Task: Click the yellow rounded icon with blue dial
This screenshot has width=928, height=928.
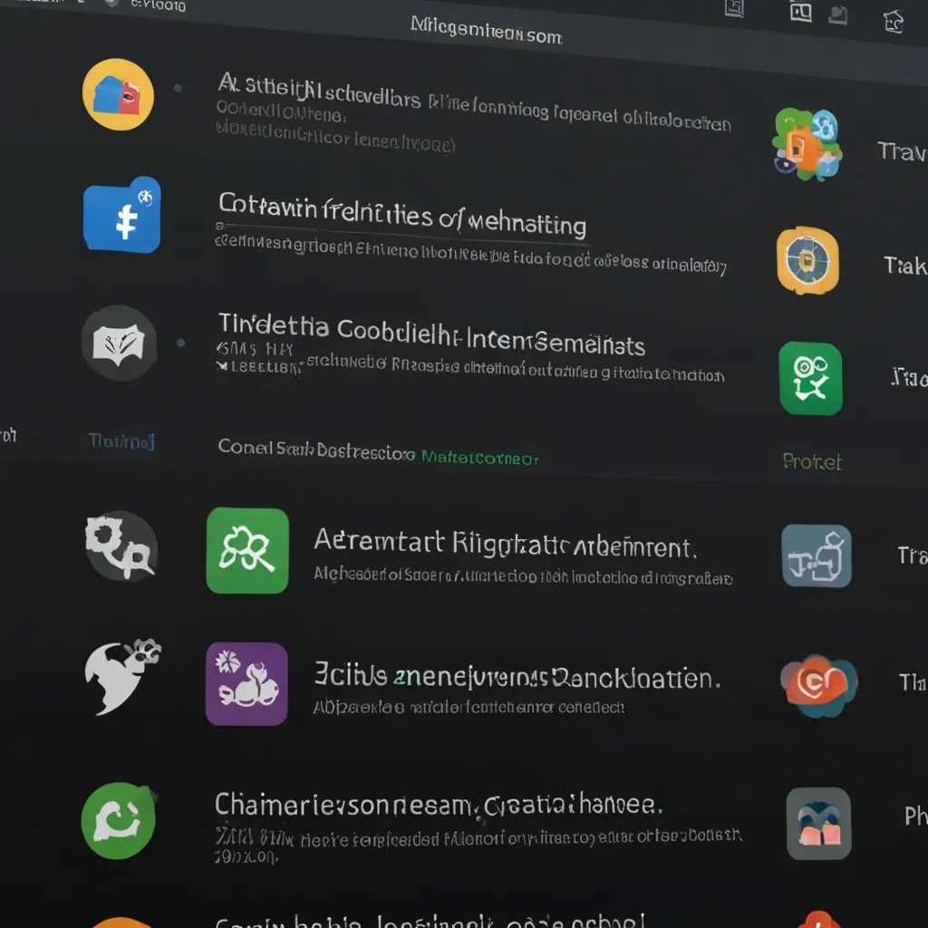Action: click(x=808, y=261)
